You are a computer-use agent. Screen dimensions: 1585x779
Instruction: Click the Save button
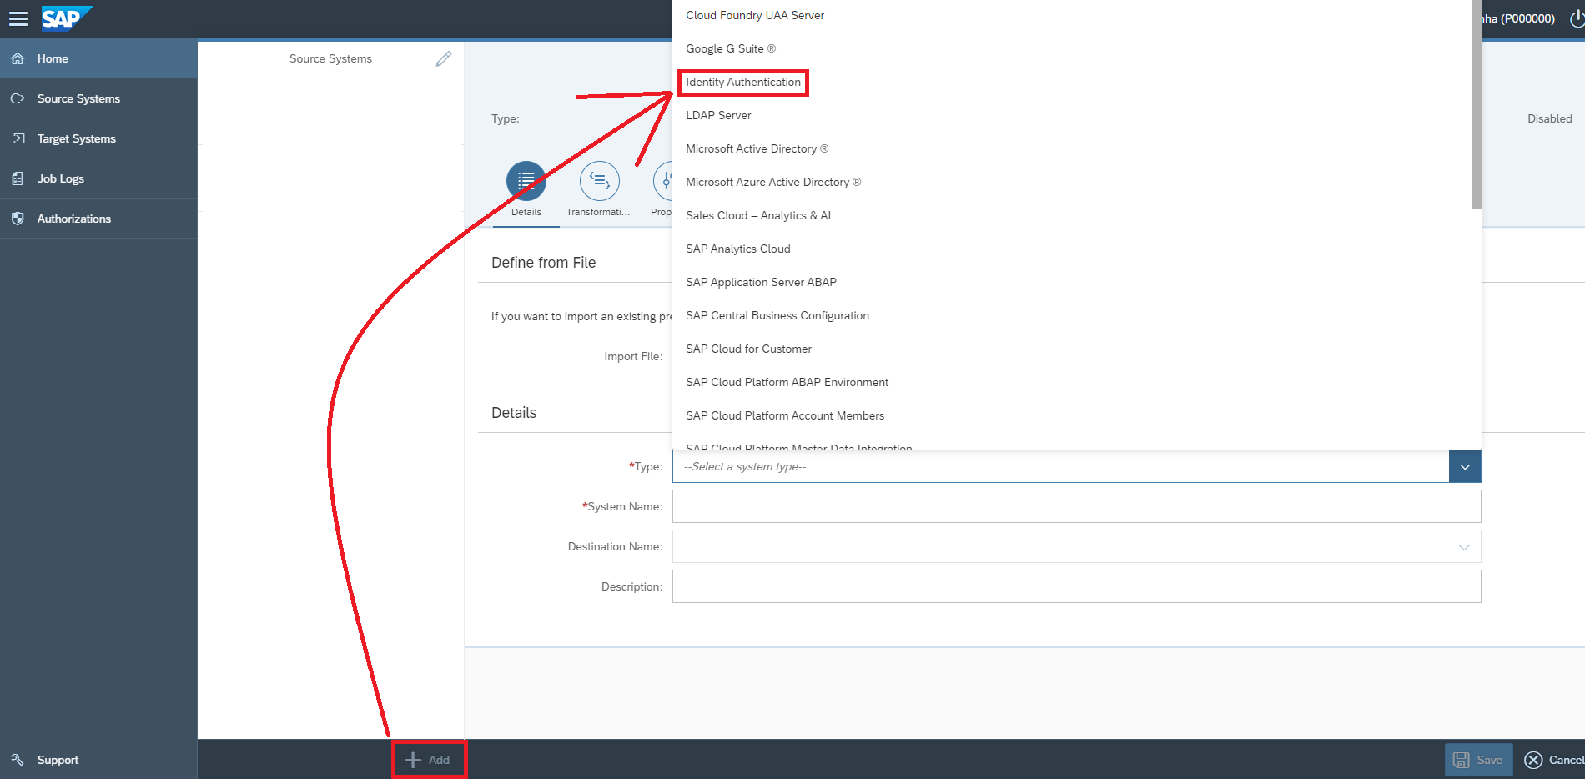tap(1478, 760)
